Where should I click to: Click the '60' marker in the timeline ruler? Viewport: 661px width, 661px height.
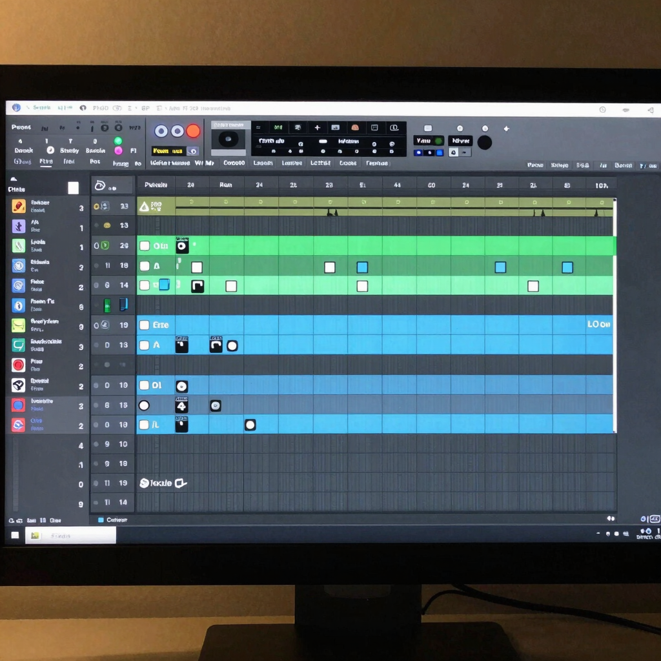(x=432, y=185)
